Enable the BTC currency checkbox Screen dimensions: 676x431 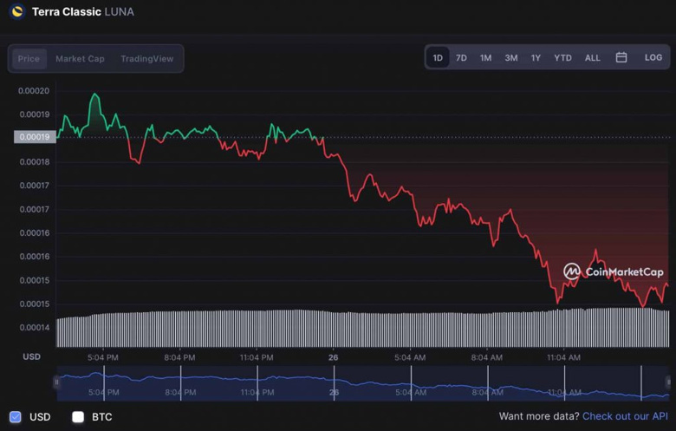coord(78,417)
